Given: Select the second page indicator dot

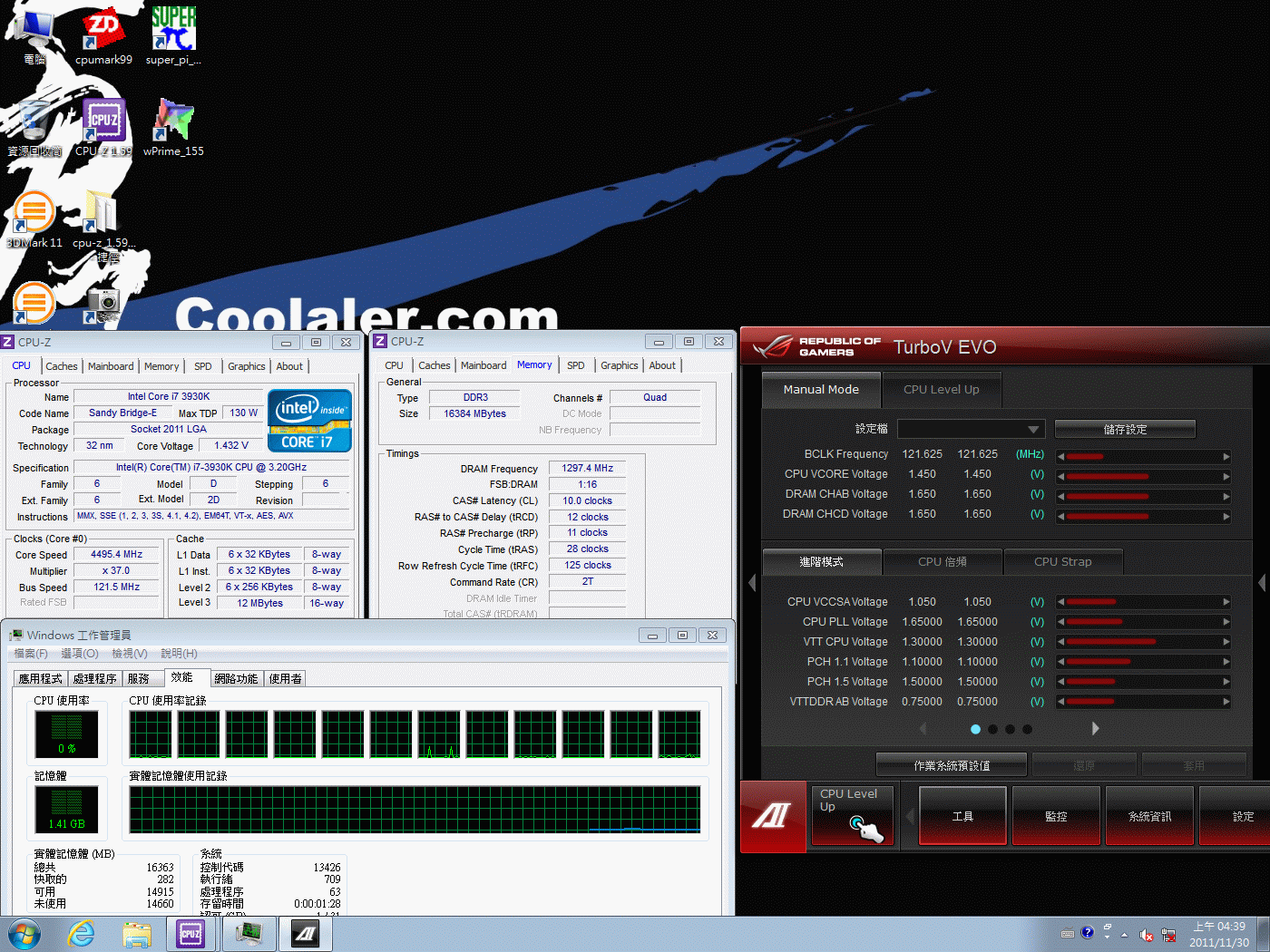Looking at the screenshot, I should coord(992,729).
